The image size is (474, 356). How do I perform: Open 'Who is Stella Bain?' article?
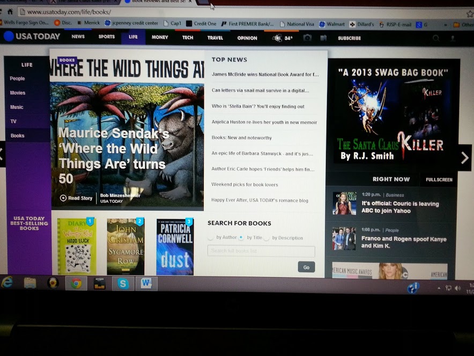(258, 106)
